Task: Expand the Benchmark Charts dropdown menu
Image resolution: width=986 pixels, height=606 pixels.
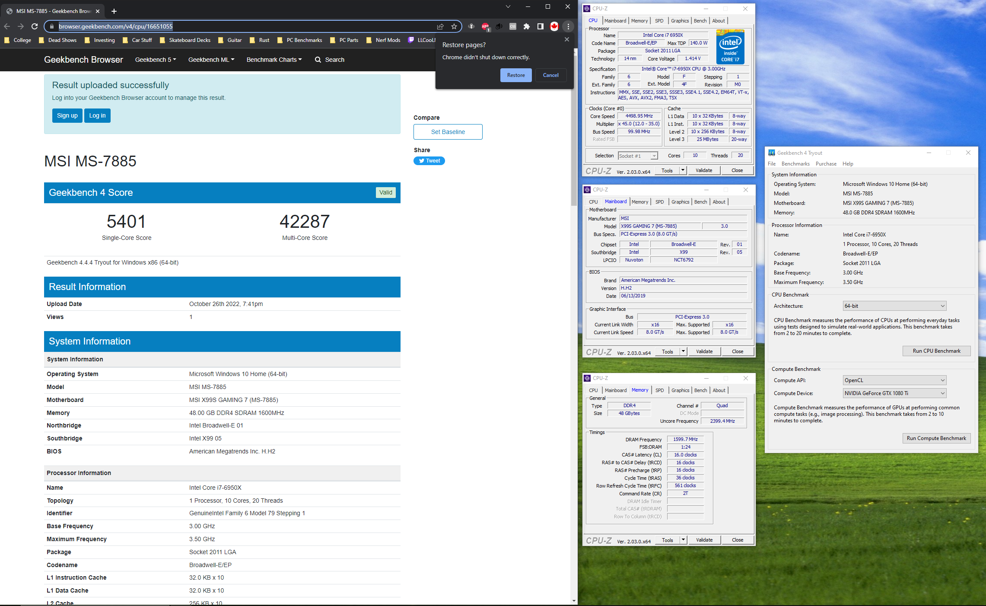Action: [274, 60]
